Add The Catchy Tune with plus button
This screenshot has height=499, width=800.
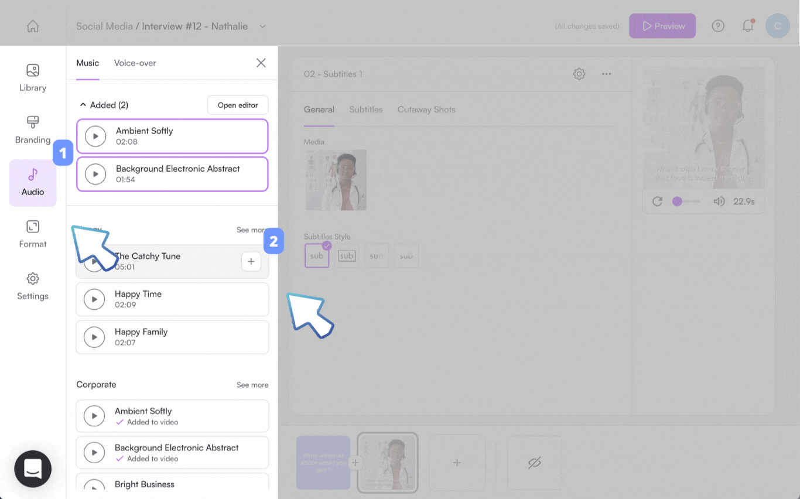tap(251, 262)
